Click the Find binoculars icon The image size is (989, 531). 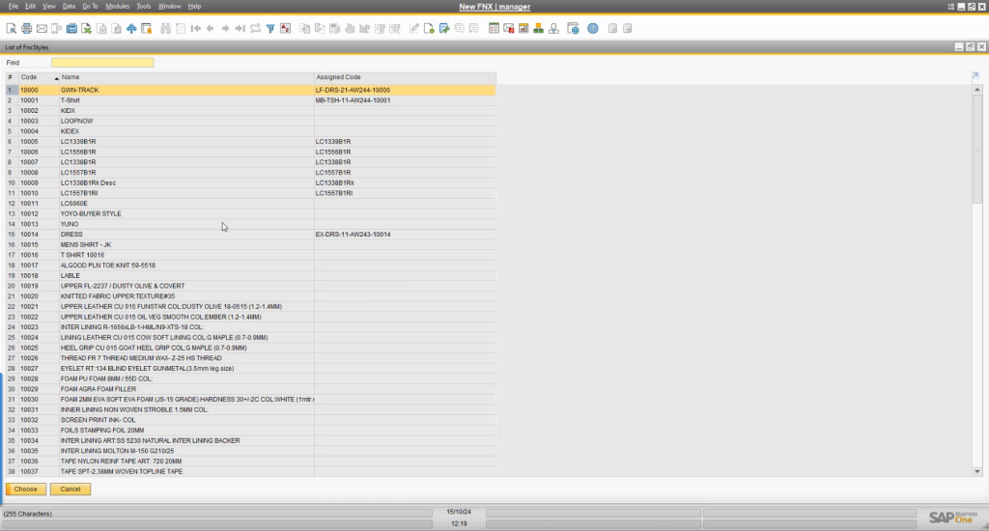165,28
